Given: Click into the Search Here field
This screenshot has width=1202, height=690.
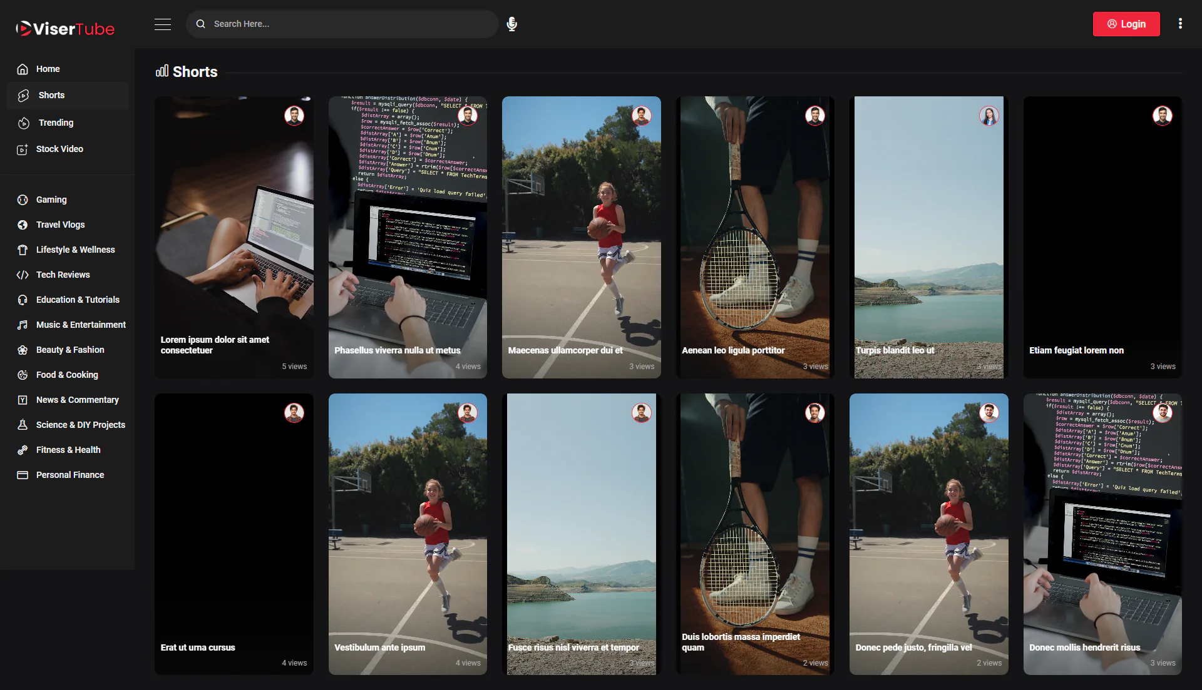Looking at the screenshot, I should tap(351, 24).
